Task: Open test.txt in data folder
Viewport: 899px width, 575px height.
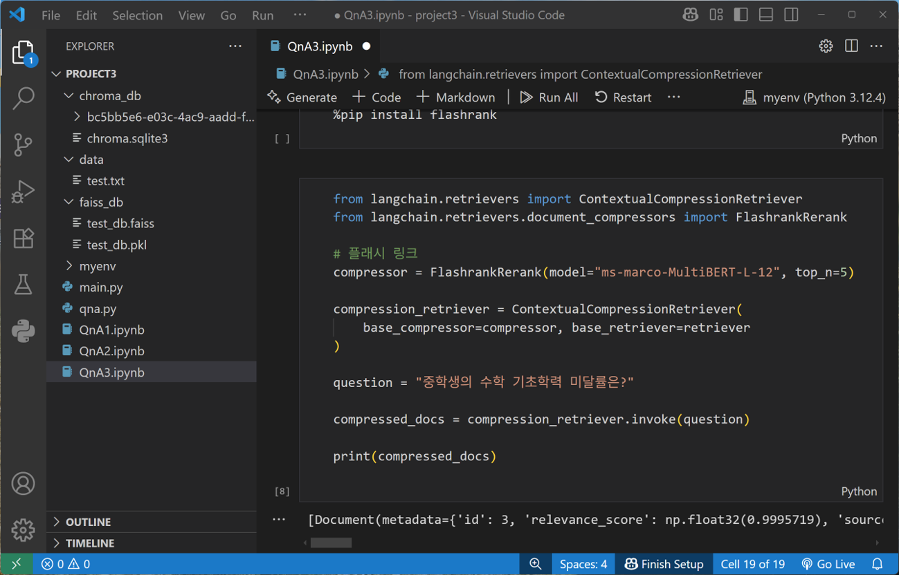Action: (x=152, y=180)
